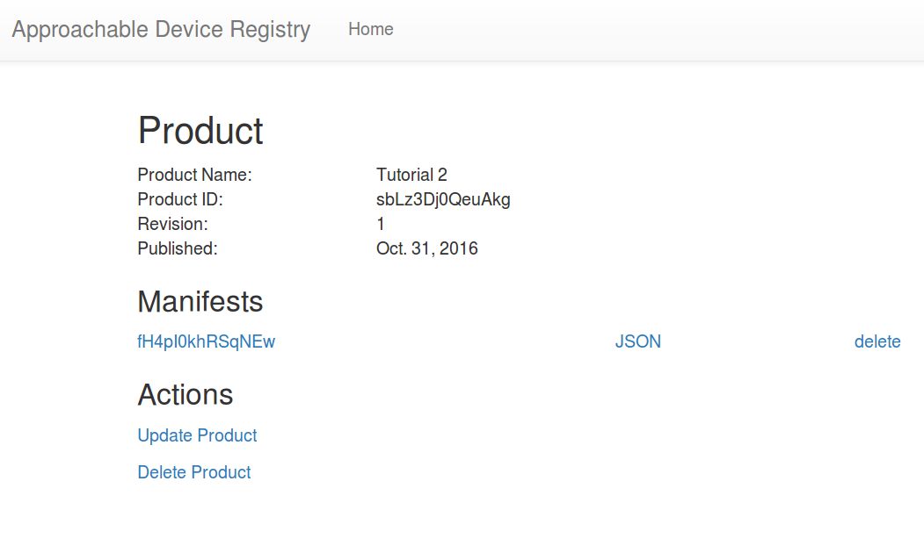Viewport: 924px width, 546px height.
Task: Click delete link for the manifest
Action: (x=877, y=341)
